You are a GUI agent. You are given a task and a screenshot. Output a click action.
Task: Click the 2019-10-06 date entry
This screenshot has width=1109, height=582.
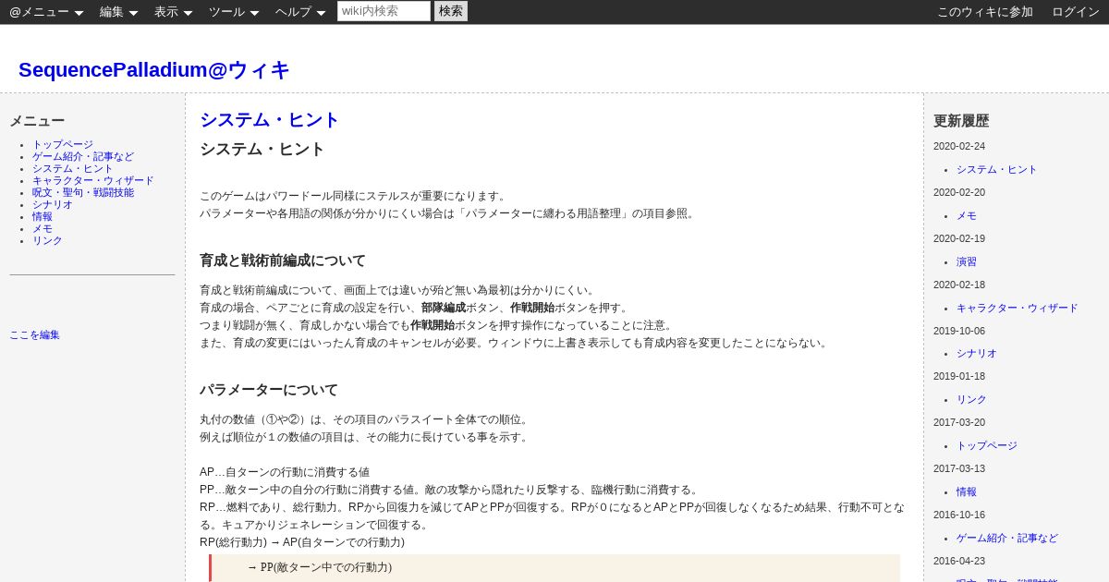(959, 331)
